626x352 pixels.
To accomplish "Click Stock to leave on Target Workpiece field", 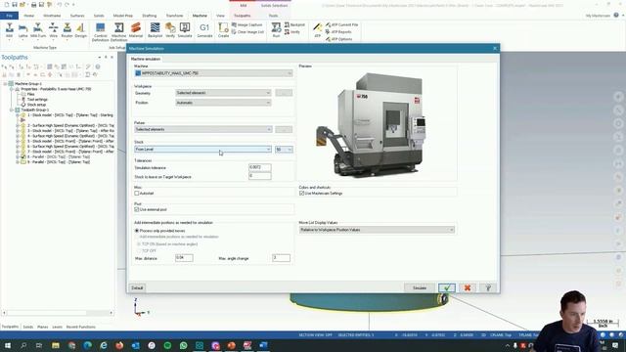I will 260,176.
